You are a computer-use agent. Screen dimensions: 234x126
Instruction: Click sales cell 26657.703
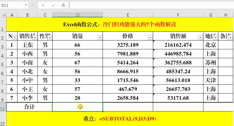coord(178,89)
